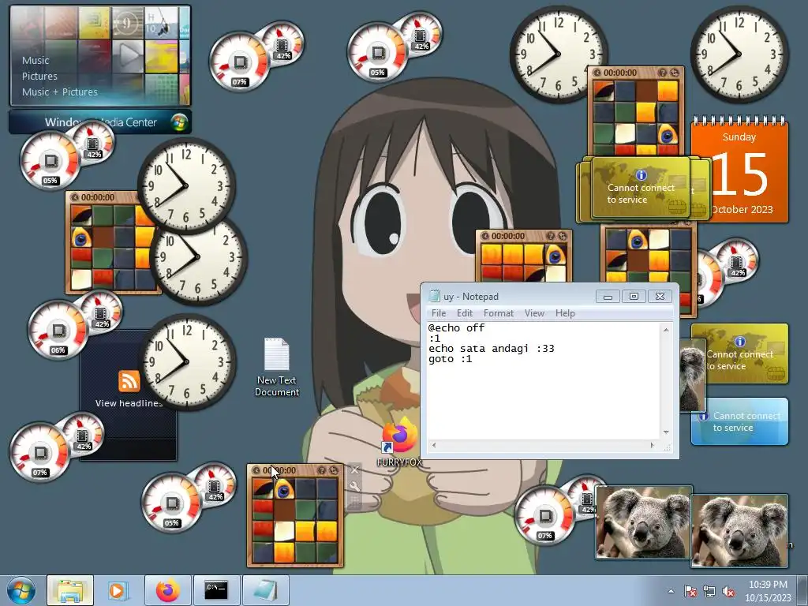The image size is (808, 606).
Task: Click View headlines in the feed gadget
Action: pos(129,403)
